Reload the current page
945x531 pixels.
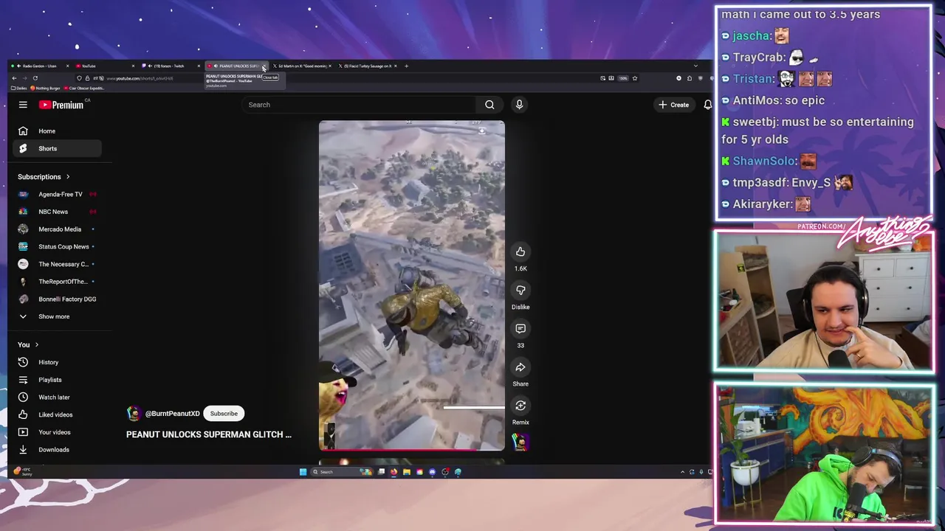pyautogui.click(x=35, y=78)
